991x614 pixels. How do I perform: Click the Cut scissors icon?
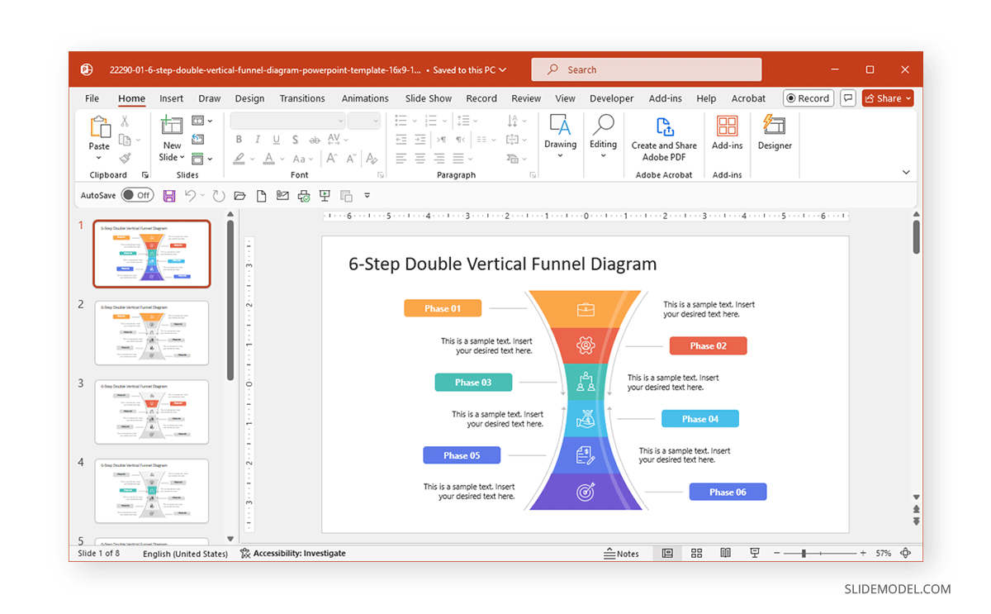pos(125,121)
